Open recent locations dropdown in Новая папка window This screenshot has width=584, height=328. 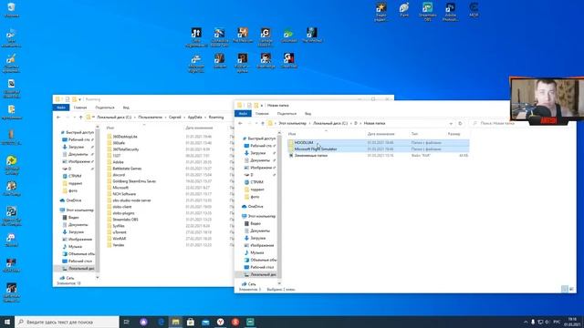pyautogui.click(x=256, y=123)
